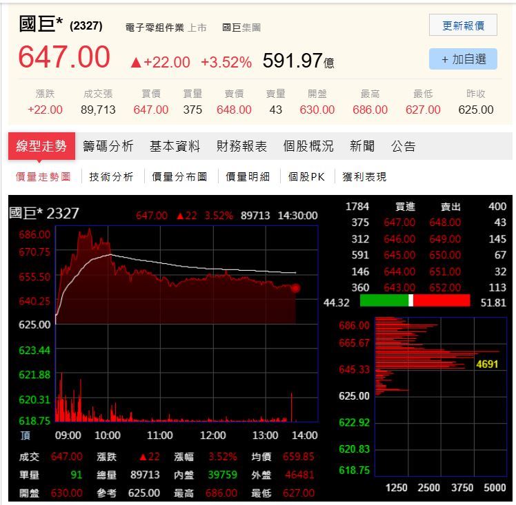
Task: Click the green-red buy/sell ratio bar
Action: tap(415, 300)
